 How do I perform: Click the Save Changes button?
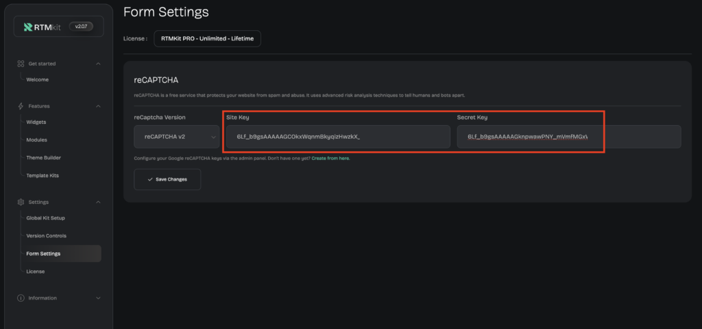pos(167,179)
